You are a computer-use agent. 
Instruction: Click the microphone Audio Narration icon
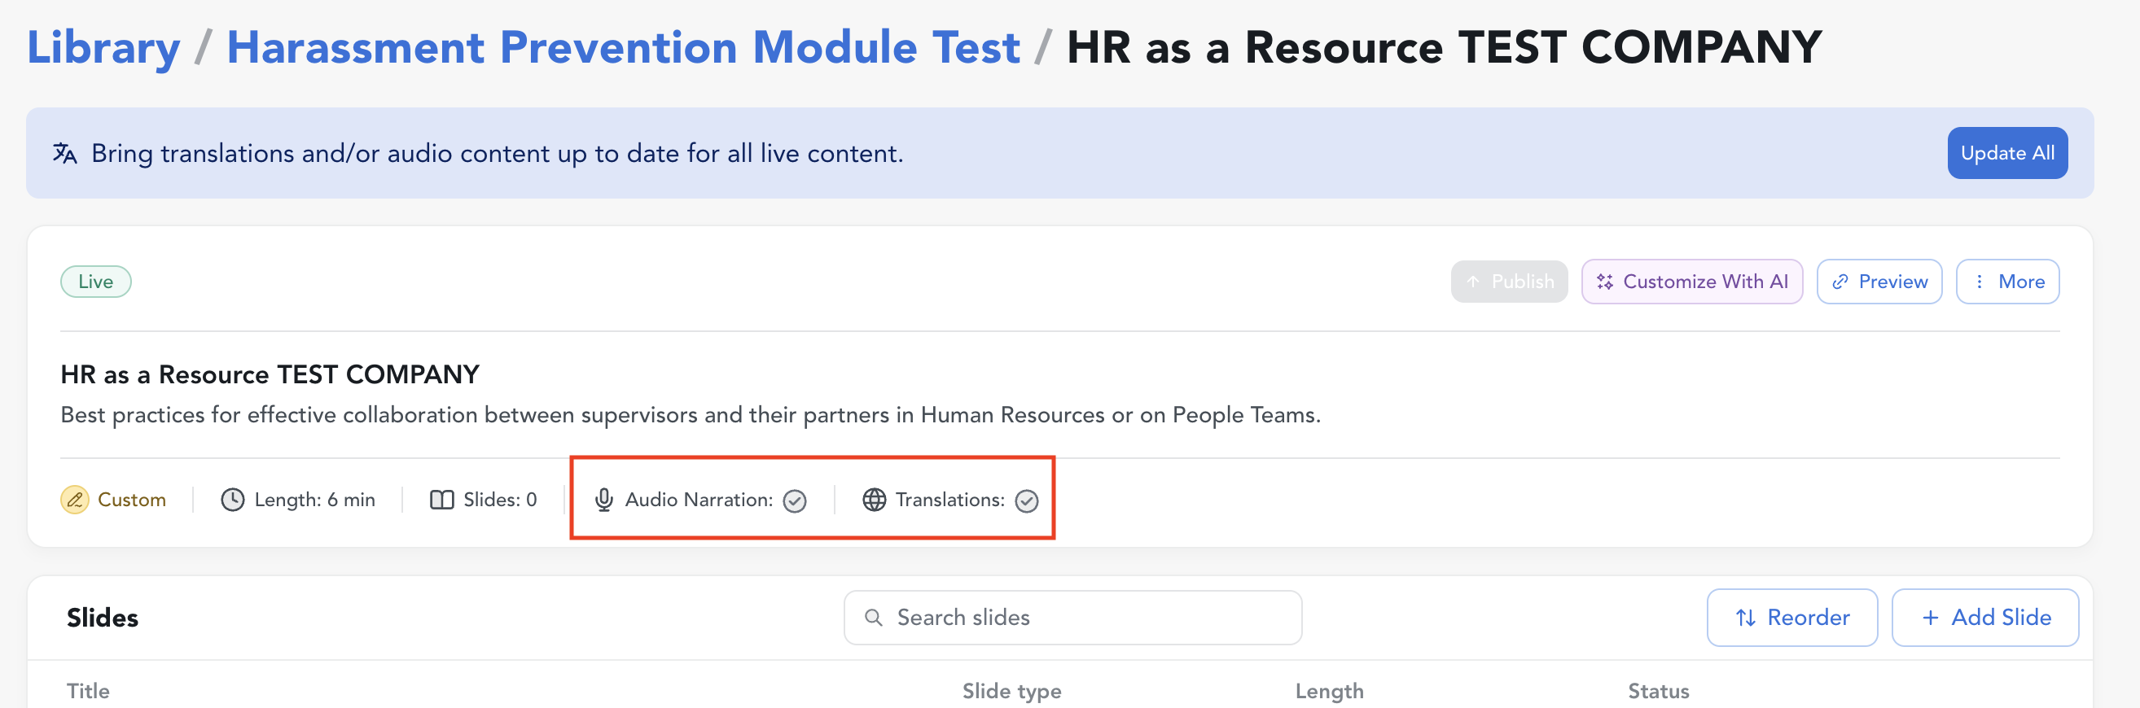click(604, 500)
